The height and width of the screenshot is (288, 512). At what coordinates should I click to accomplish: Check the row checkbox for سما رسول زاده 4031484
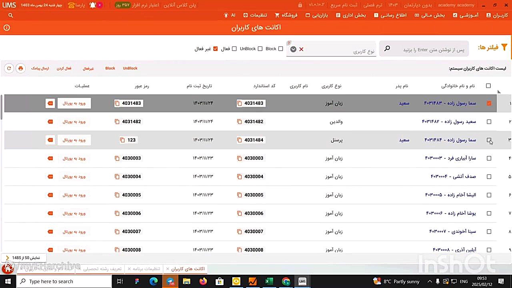tap(489, 140)
